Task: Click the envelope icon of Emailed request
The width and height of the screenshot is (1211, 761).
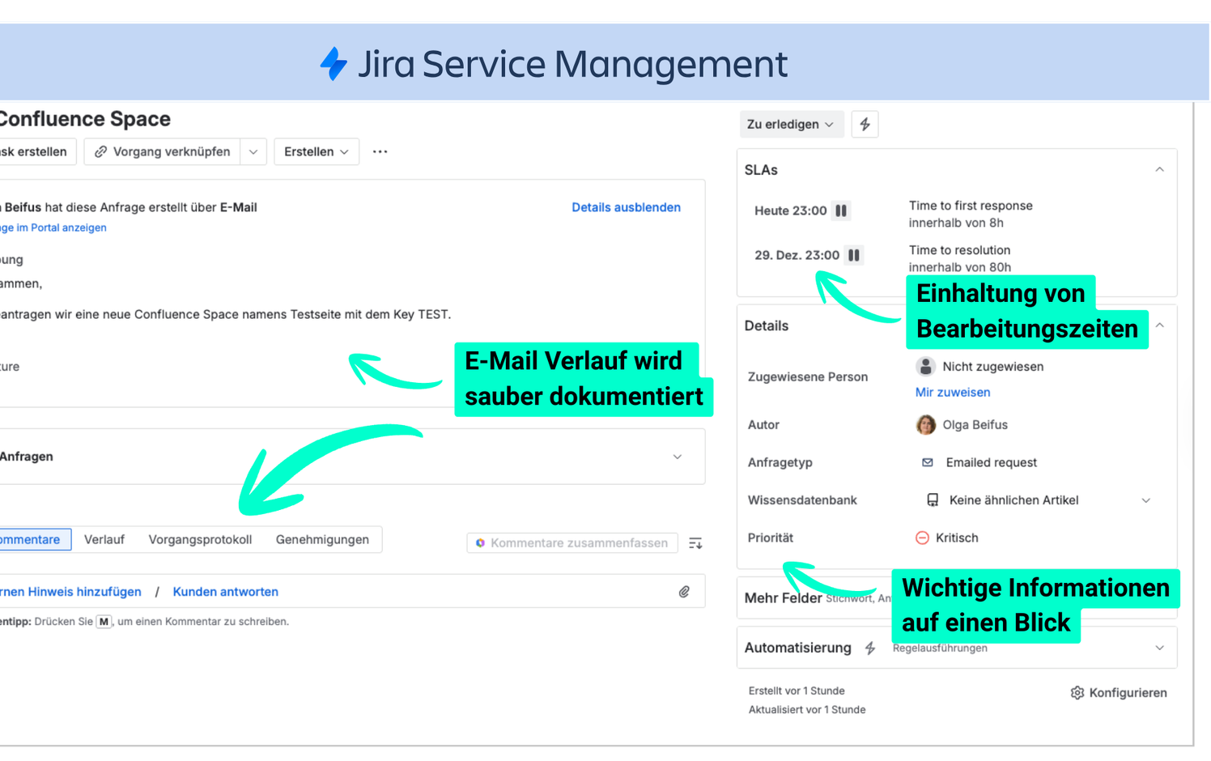Action: [928, 462]
